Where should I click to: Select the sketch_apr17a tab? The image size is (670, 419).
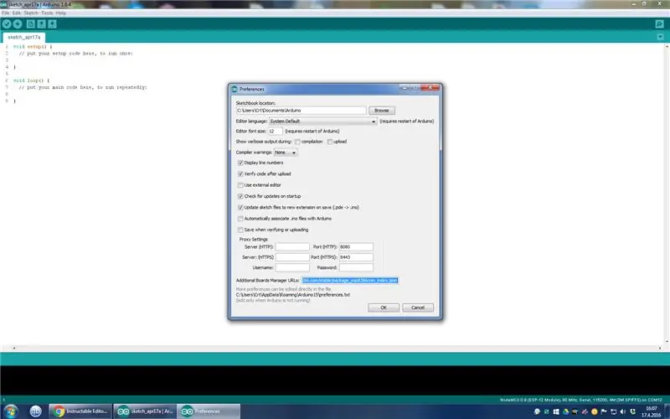26,37
